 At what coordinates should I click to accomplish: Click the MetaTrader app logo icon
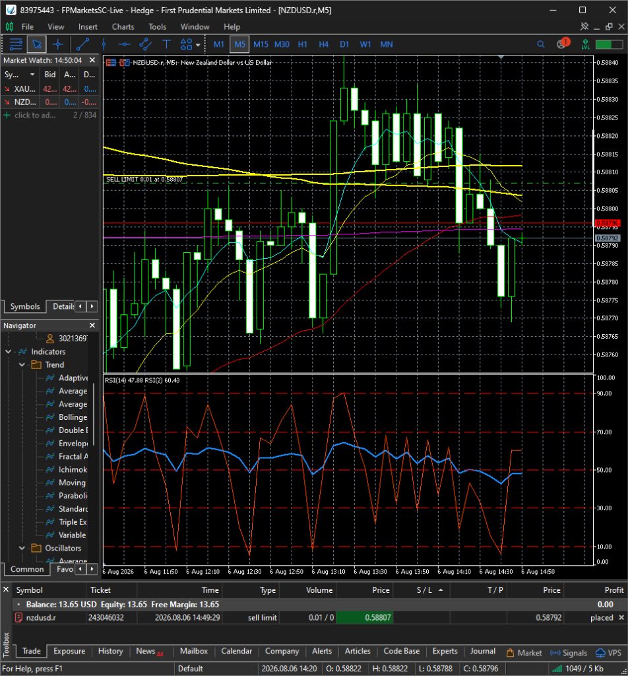pyautogui.click(x=11, y=10)
